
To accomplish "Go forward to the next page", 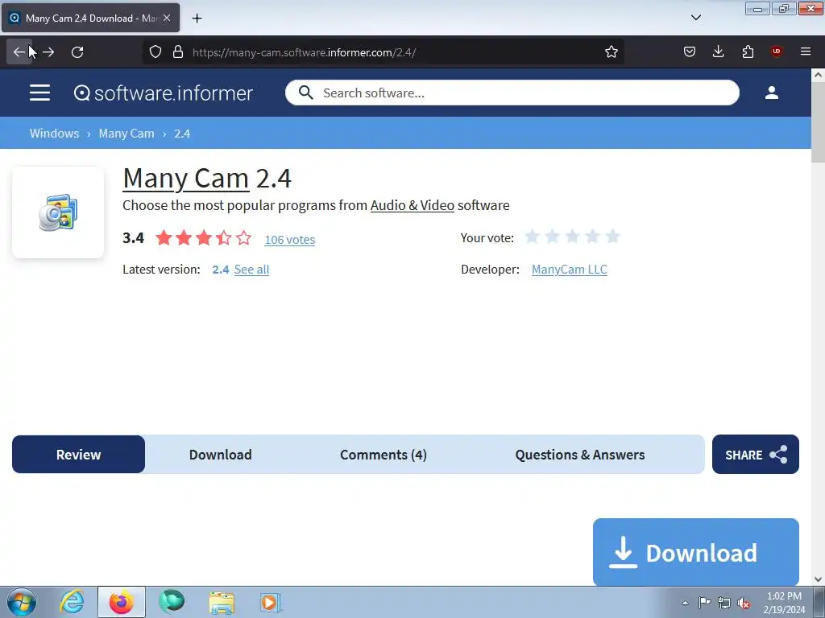I will tap(48, 52).
